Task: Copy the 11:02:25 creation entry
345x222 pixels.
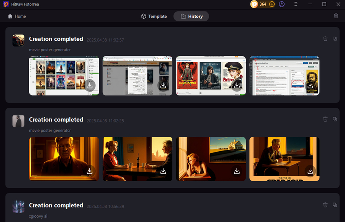Action: [x=335, y=119]
